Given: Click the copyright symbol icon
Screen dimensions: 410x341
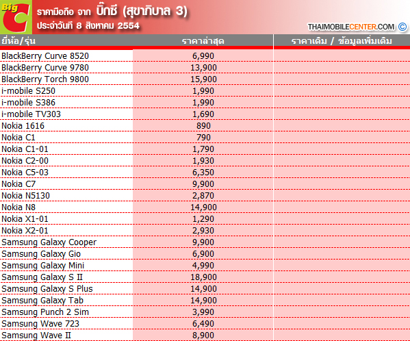Looking at the screenshot, I should (402, 27).
